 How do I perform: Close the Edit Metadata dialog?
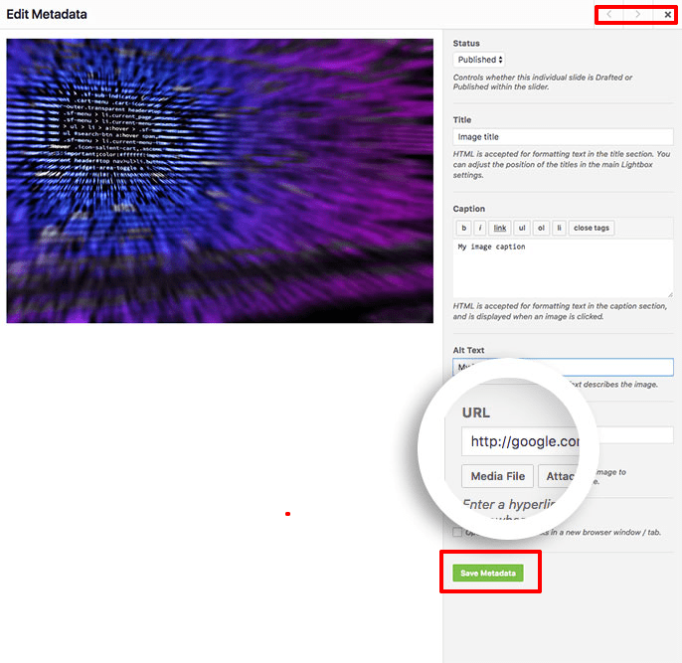click(x=667, y=15)
